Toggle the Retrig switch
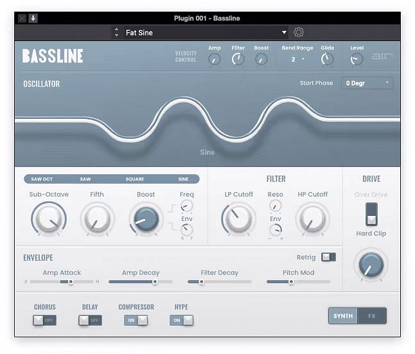 (x=328, y=257)
